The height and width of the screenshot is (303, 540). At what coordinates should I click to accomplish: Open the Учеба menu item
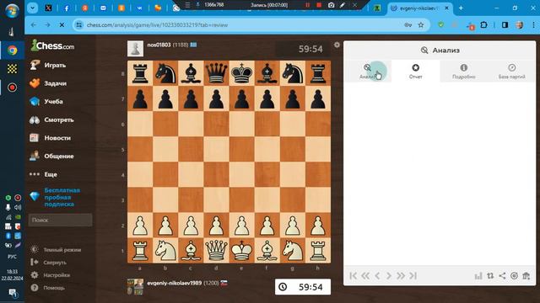pyautogui.click(x=53, y=101)
